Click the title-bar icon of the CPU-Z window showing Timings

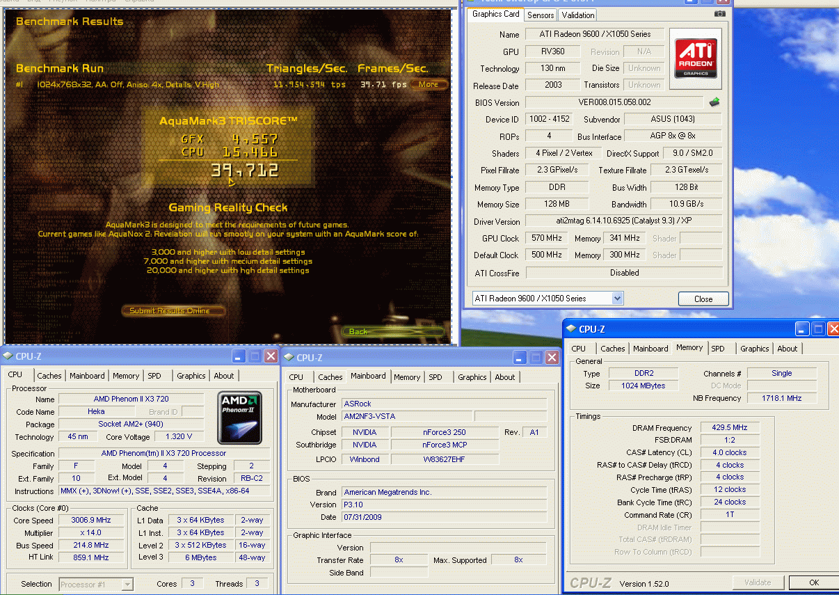(x=571, y=329)
